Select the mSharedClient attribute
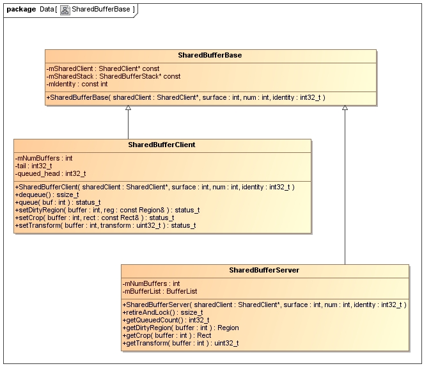This screenshot has height=373, width=431. click(x=103, y=68)
